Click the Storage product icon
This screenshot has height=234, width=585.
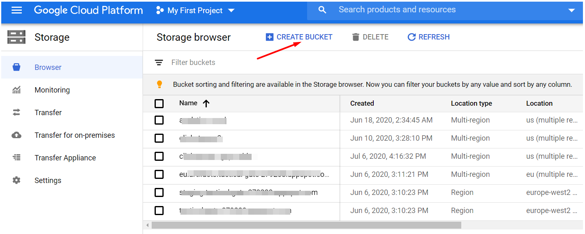pyautogui.click(x=16, y=37)
